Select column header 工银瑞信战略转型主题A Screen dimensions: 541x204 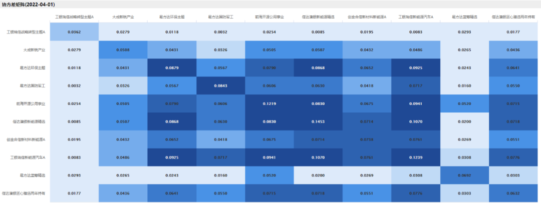[x=74, y=16]
